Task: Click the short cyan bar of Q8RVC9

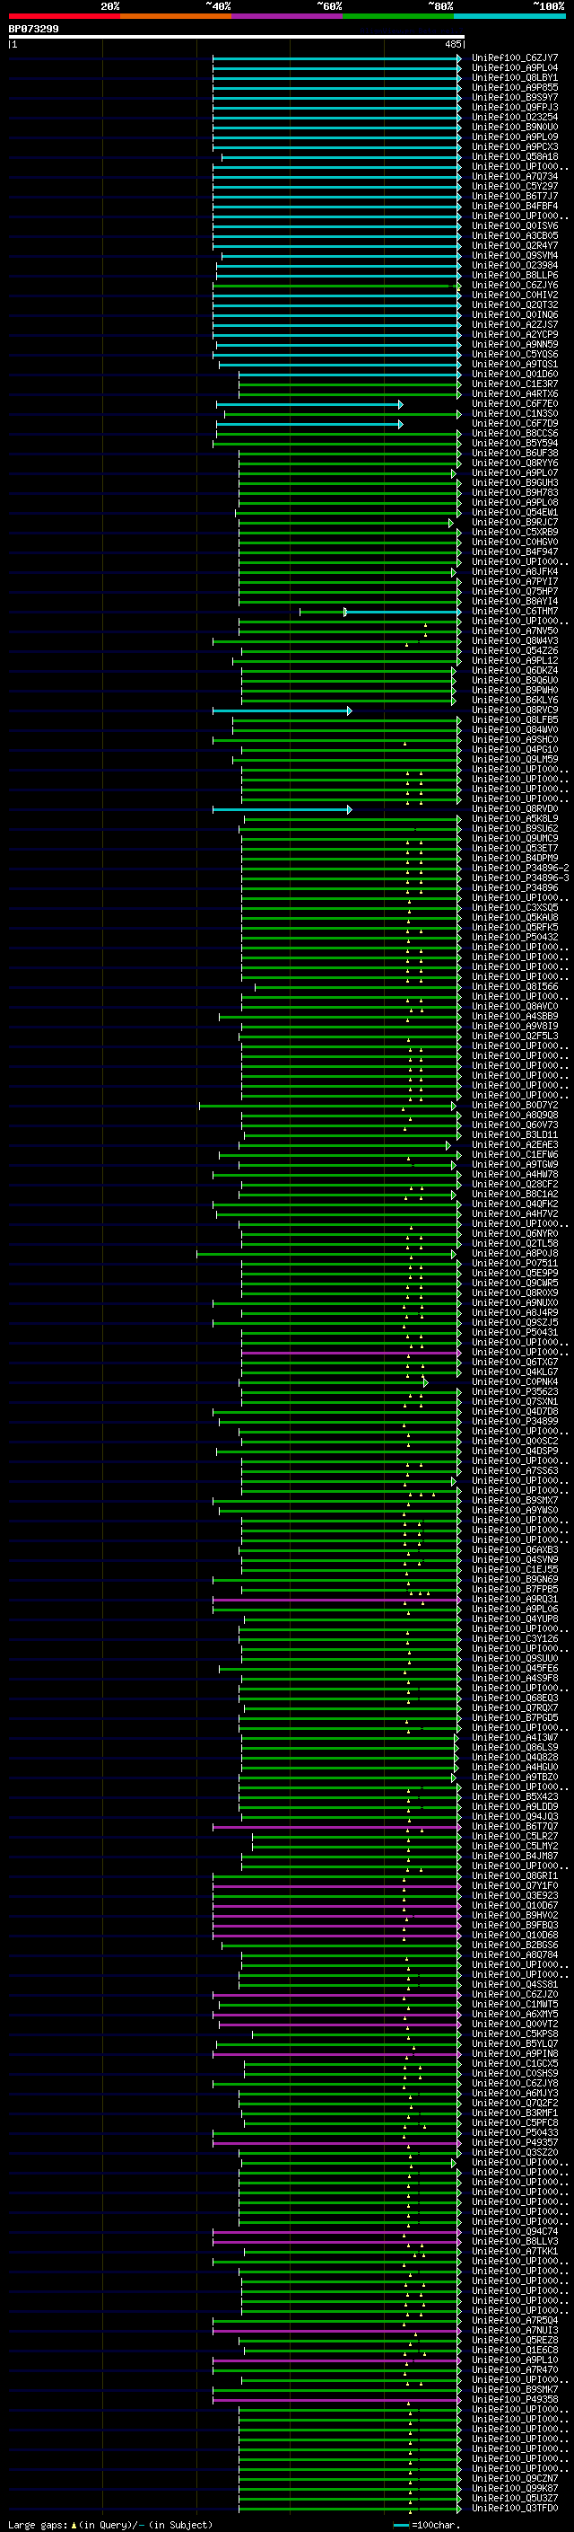Action: [282, 710]
